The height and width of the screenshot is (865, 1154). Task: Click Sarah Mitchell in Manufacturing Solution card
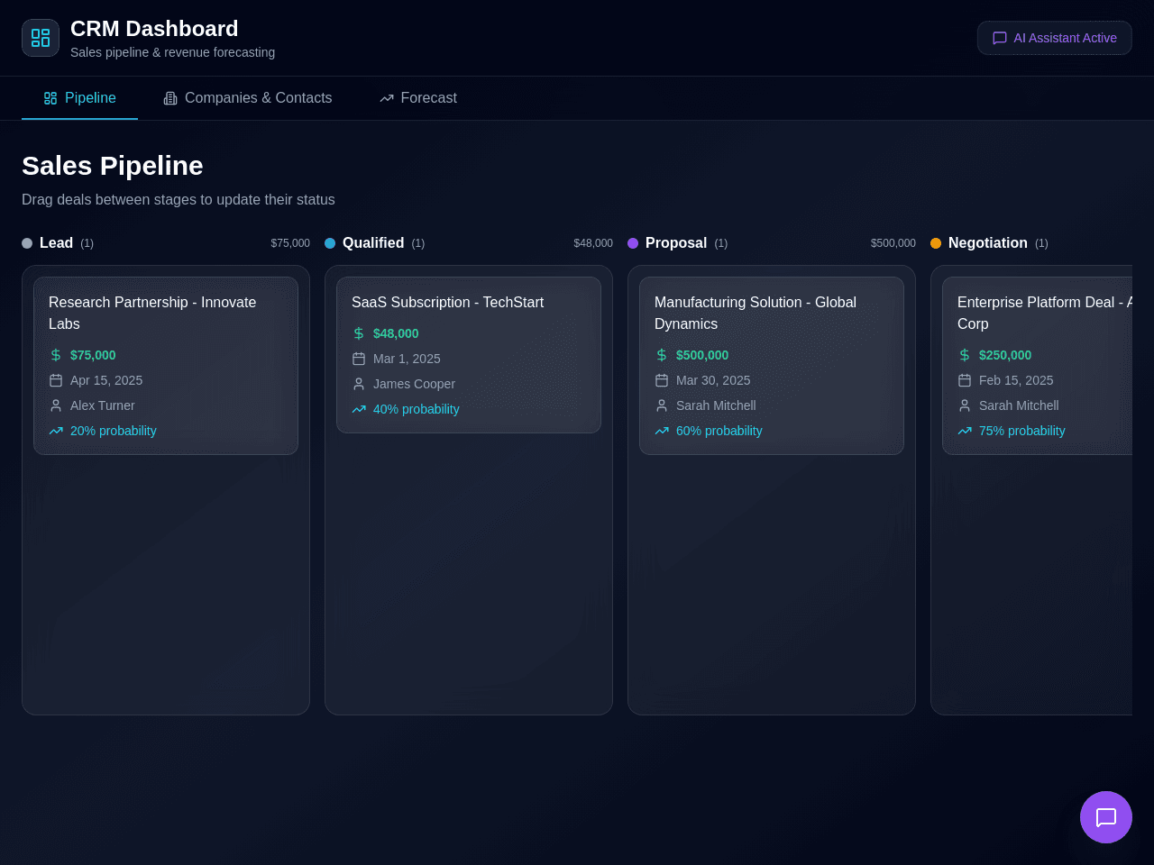point(716,405)
